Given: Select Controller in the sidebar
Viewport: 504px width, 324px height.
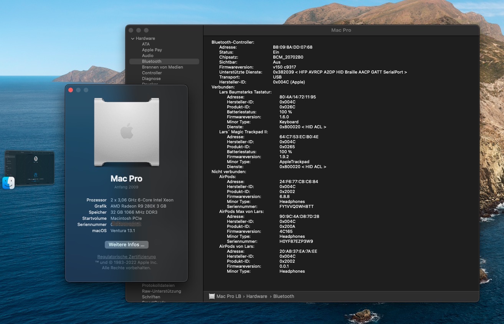Looking at the screenshot, I should point(152,73).
